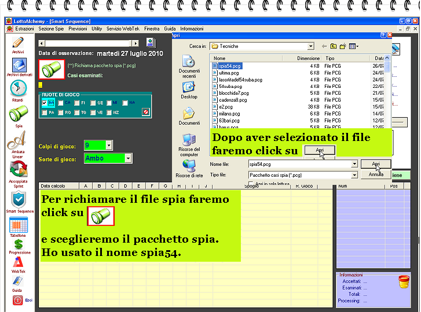Launch Ambata Linear tool
421x312 pixels.
[17, 140]
